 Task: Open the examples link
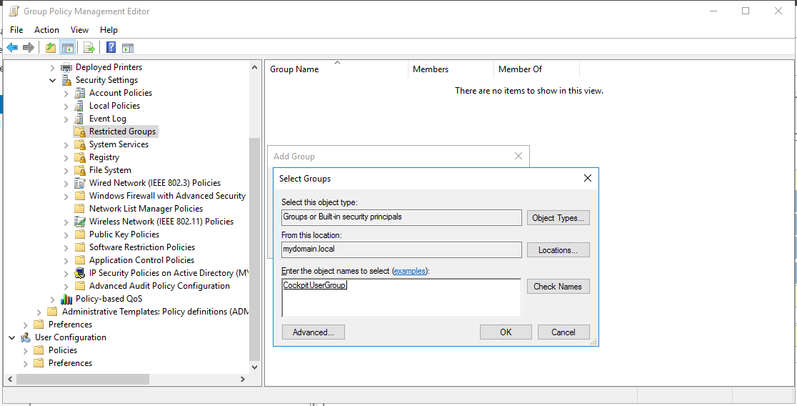[410, 271]
